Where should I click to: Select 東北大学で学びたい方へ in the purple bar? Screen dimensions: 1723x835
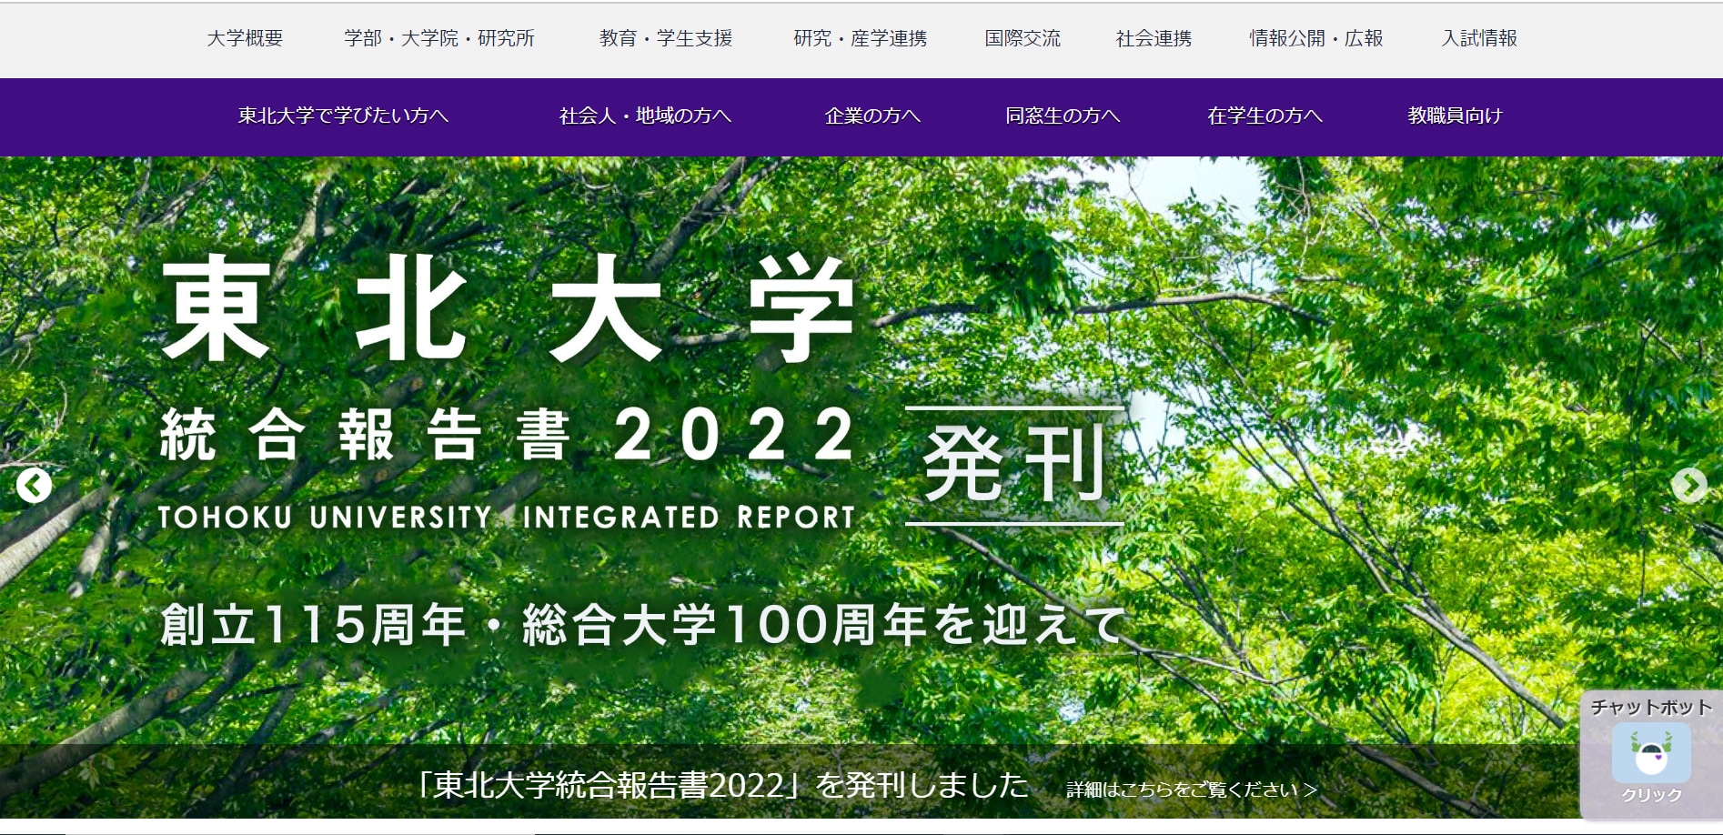(x=343, y=116)
